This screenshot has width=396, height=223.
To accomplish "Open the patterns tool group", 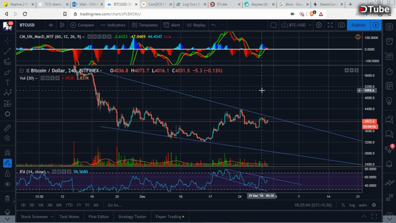I will pyautogui.click(x=7, y=93).
